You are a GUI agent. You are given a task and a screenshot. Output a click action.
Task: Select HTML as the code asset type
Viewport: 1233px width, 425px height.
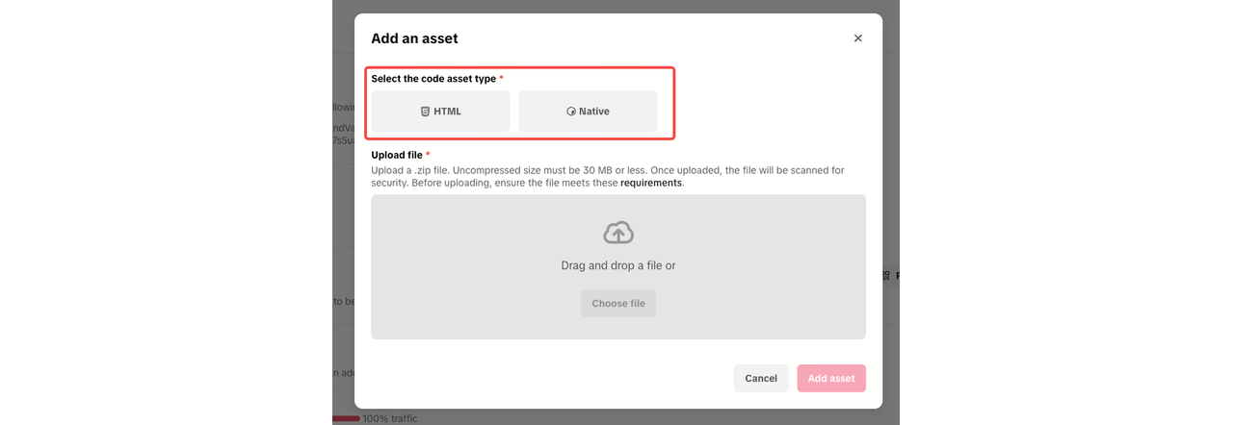[441, 112]
